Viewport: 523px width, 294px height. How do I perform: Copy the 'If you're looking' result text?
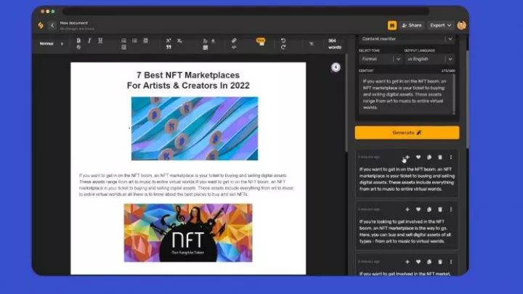[429, 209]
